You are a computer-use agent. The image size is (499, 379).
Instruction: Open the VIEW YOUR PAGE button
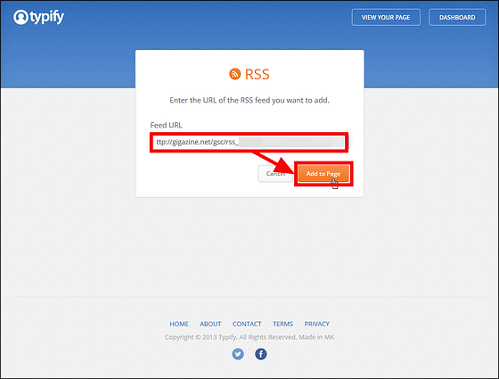click(386, 17)
